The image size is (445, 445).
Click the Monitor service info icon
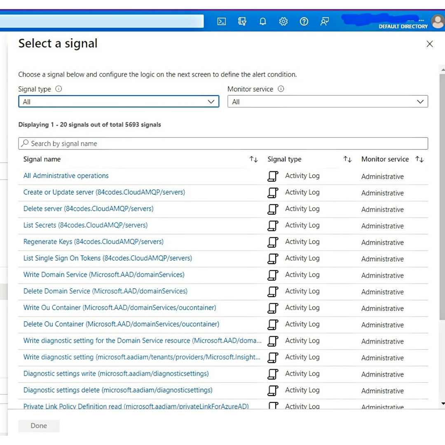pyautogui.click(x=281, y=89)
